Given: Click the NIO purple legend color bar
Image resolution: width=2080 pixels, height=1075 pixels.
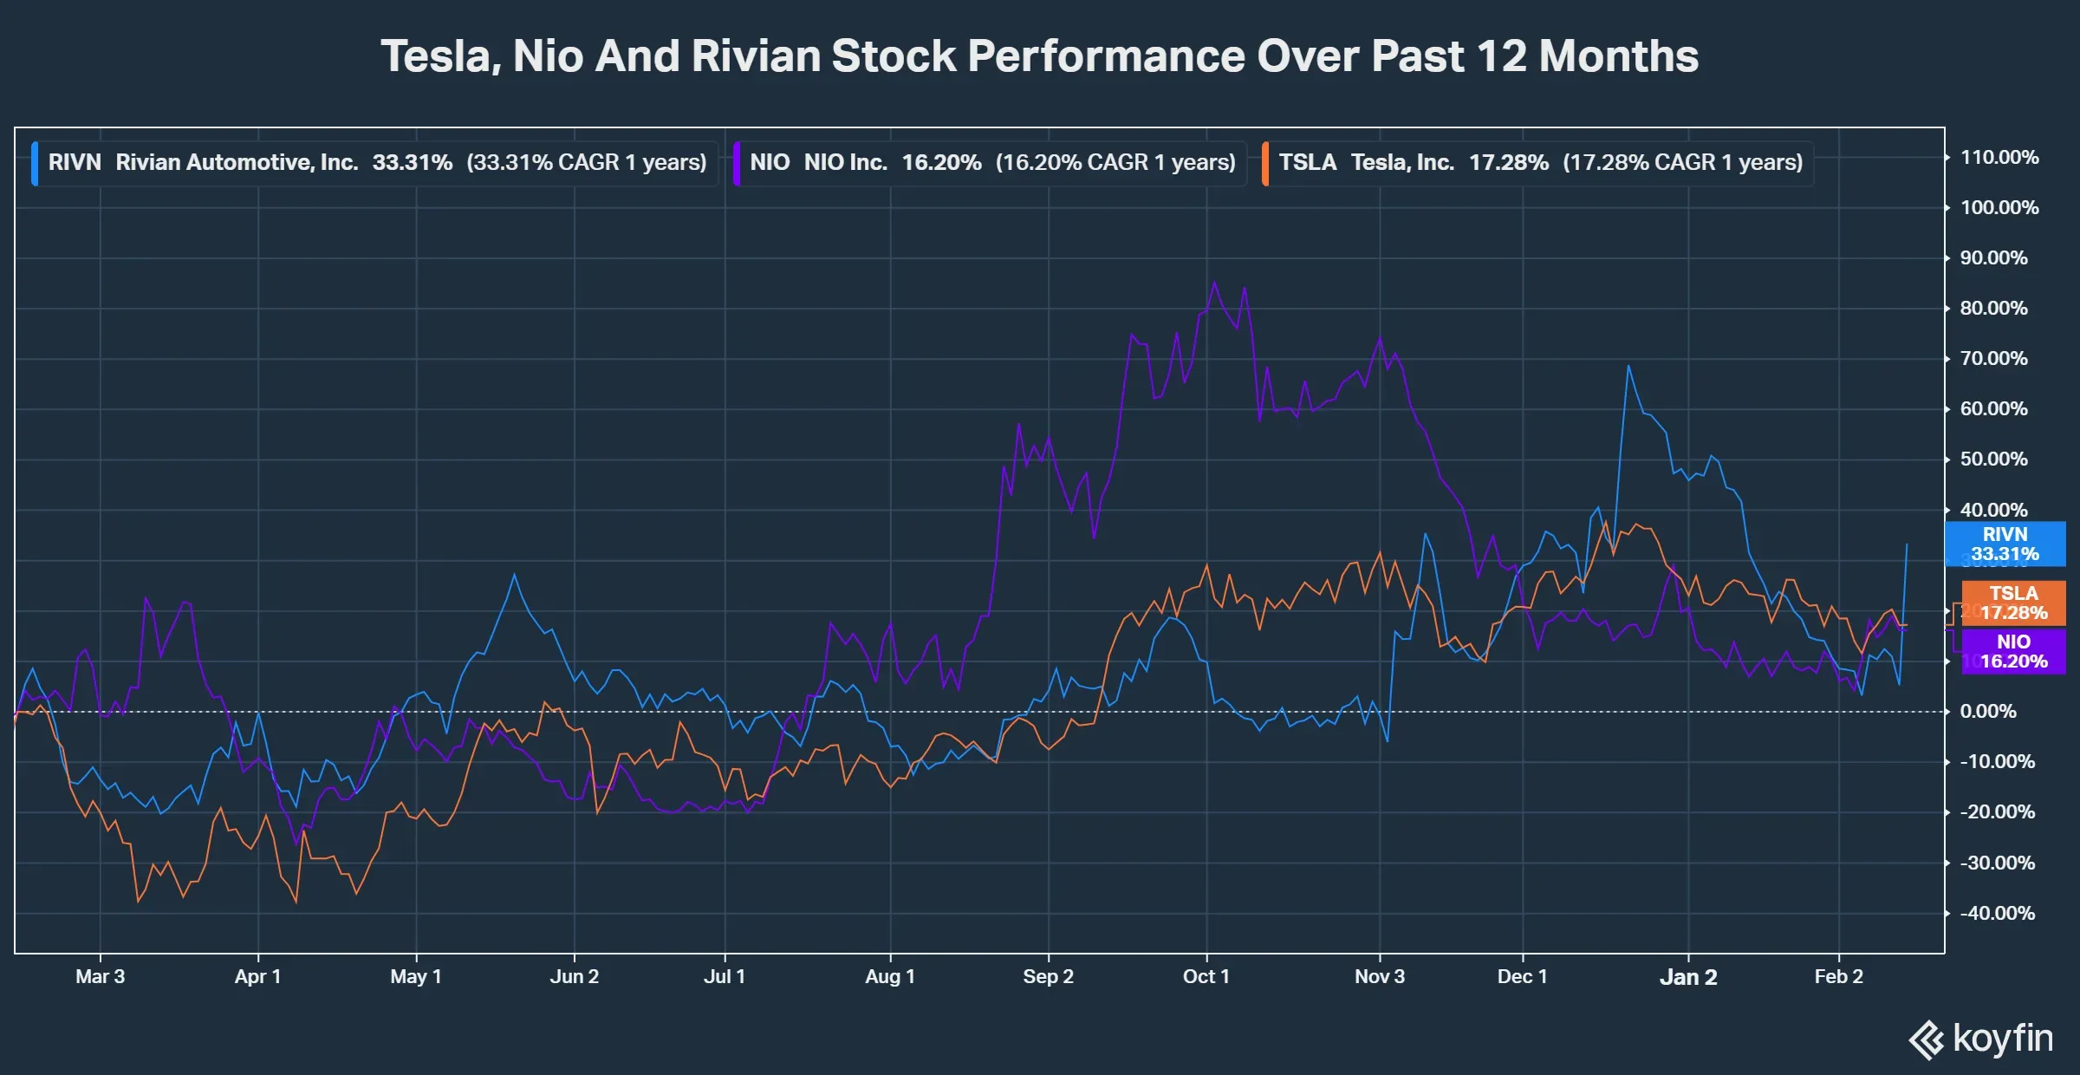Looking at the screenshot, I should click(x=737, y=163).
